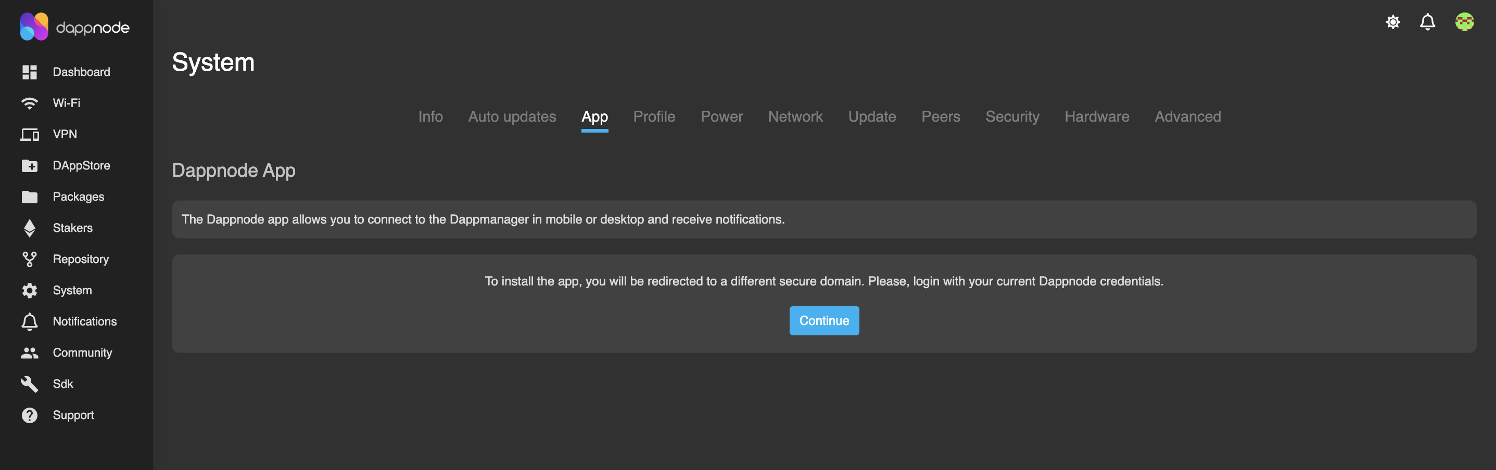Image resolution: width=1496 pixels, height=470 pixels.
Task: Open the Advanced tab
Action: tap(1187, 116)
